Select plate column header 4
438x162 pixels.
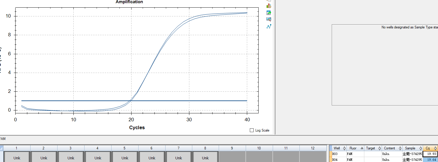(x=98, y=148)
